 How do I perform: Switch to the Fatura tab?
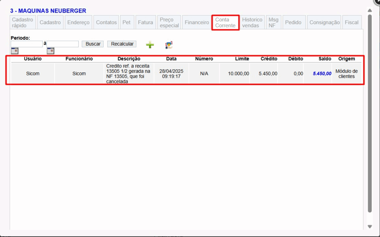[145, 22]
